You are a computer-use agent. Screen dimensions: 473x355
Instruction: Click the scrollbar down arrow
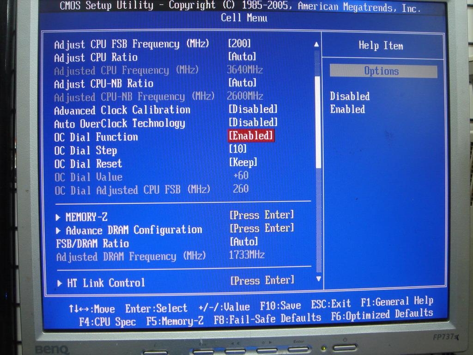point(319,279)
